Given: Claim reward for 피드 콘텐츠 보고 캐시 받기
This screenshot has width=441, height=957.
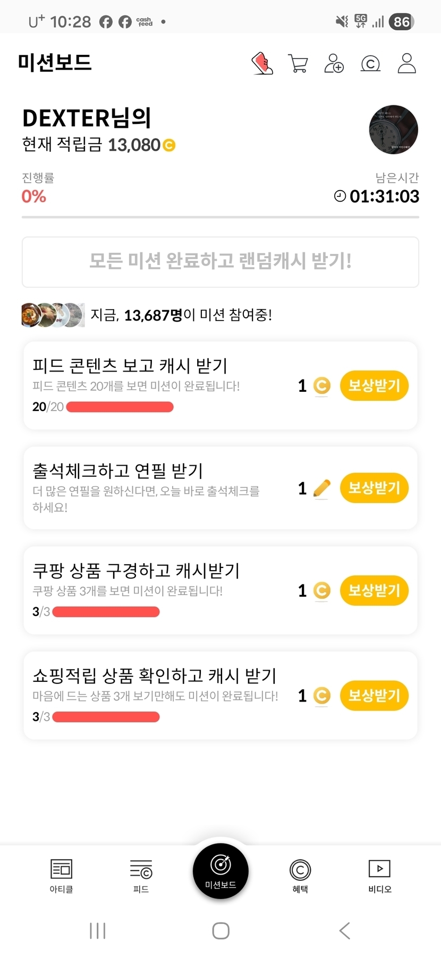Looking at the screenshot, I should click(374, 385).
